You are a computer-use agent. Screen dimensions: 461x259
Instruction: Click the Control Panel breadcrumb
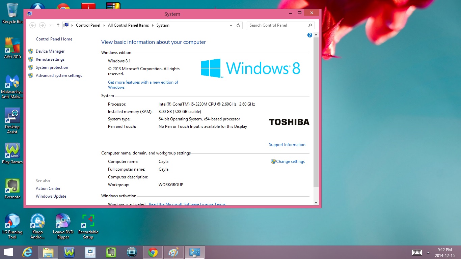point(88,25)
